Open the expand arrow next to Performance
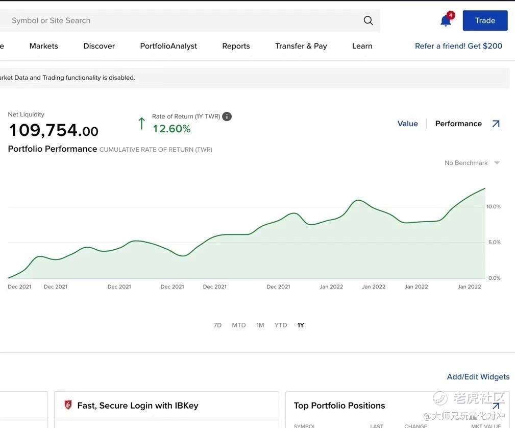Screen dimensions: 515x428 click(x=496, y=124)
